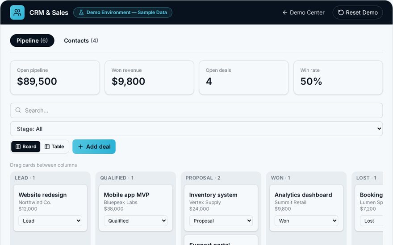Image resolution: width=393 pixels, height=245 pixels.
Task: Click the CRM & Sales title
Action: [49, 12]
